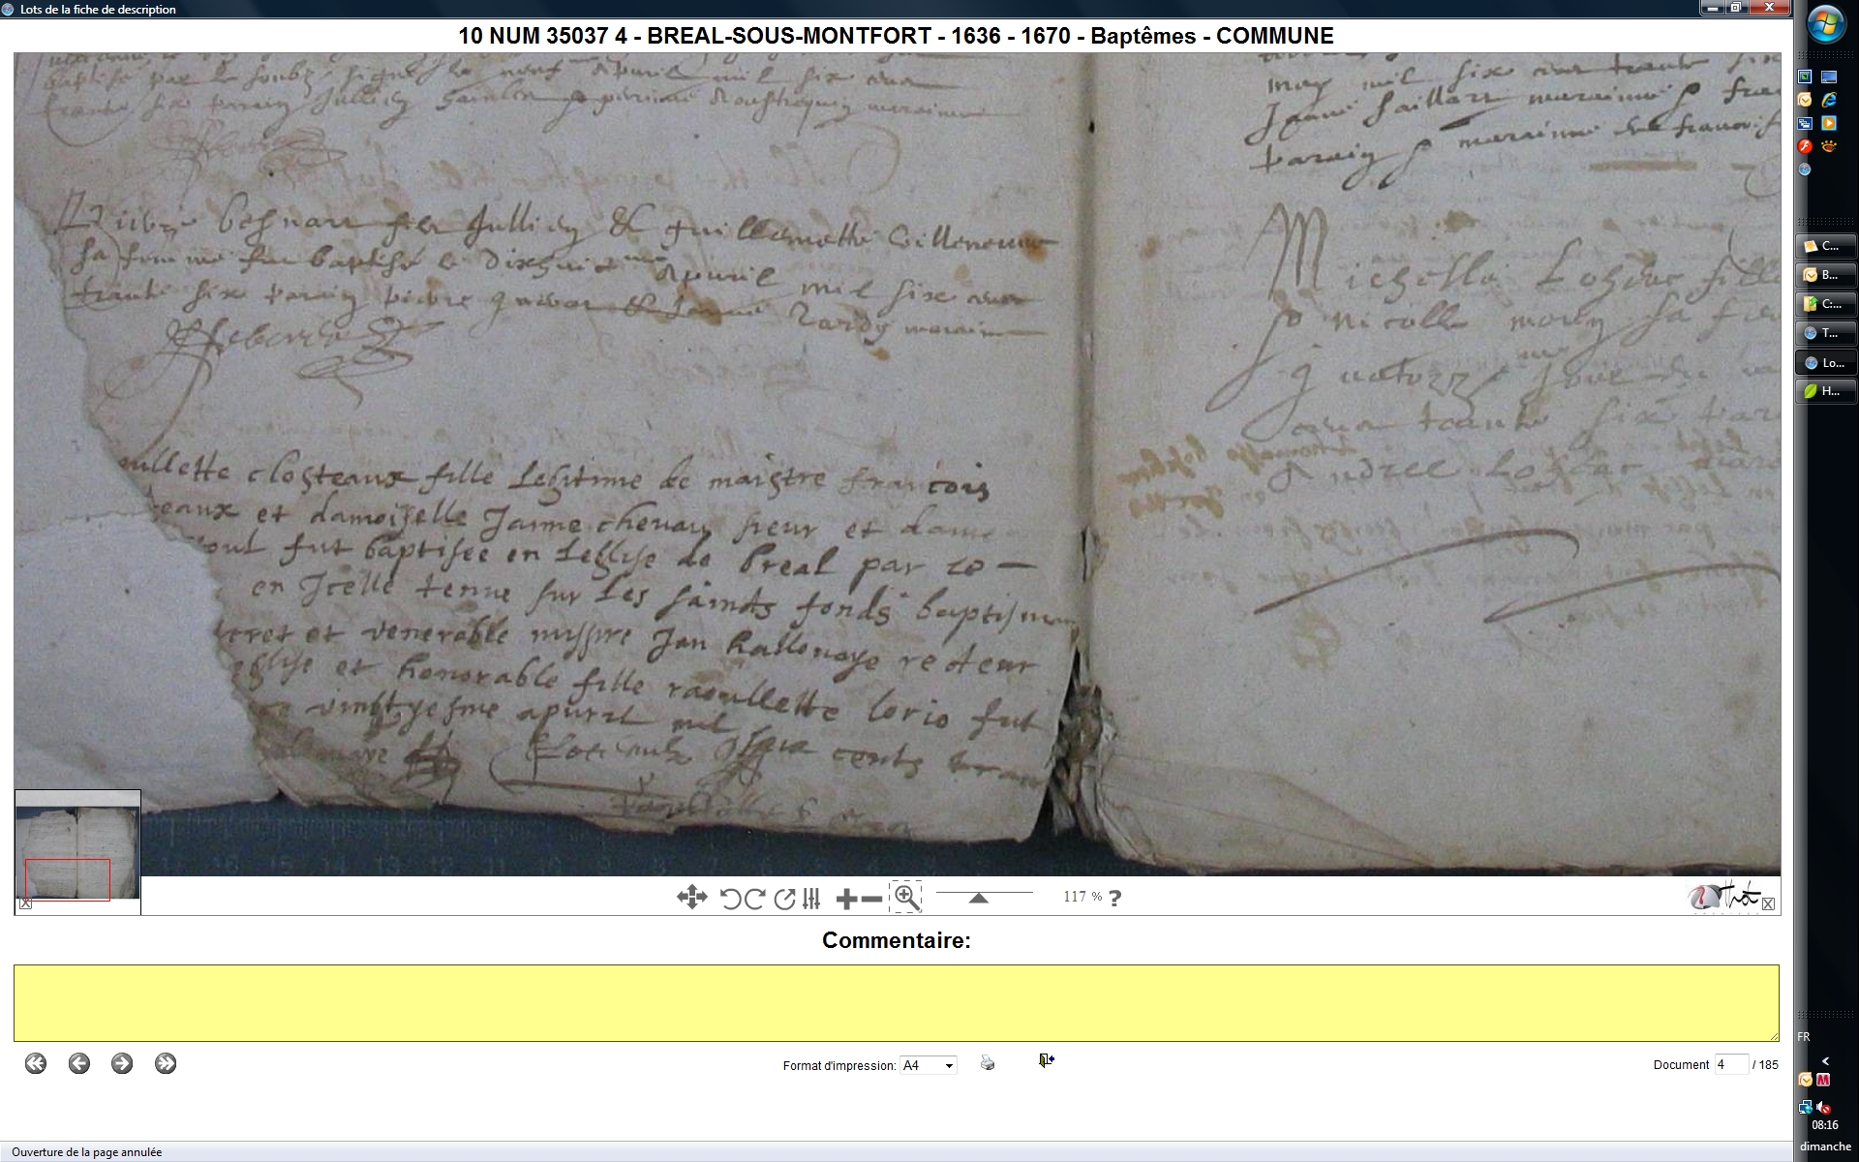The image size is (1859, 1162).
Task: Click the print icon
Action: tap(987, 1063)
